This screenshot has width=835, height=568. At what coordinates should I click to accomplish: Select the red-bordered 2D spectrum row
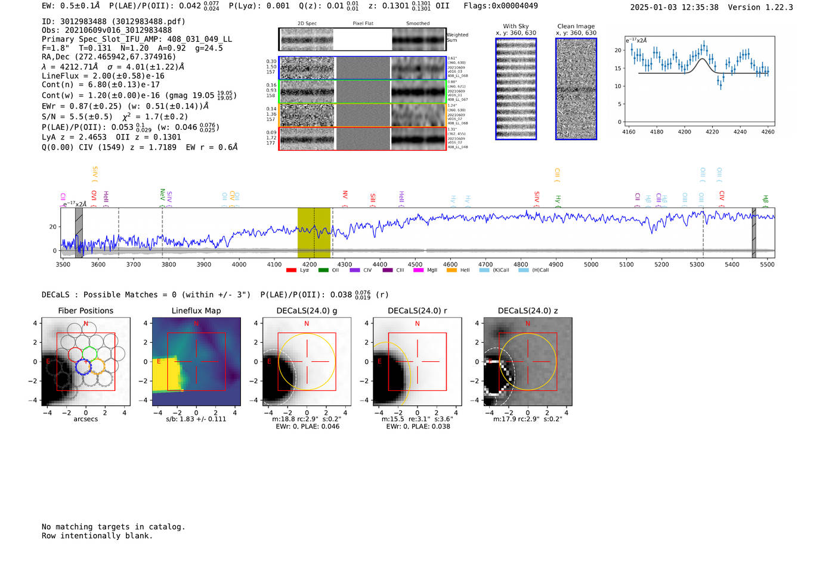click(362, 139)
